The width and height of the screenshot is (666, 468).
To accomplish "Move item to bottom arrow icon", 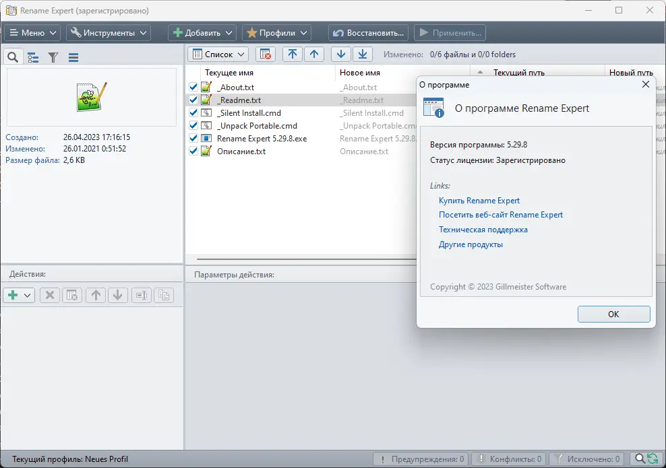I will point(362,55).
